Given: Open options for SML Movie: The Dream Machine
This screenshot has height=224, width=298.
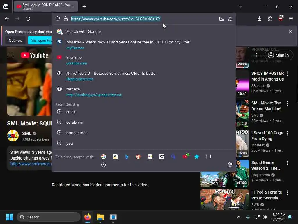Looking at the screenshot, I should coord(287,104).
